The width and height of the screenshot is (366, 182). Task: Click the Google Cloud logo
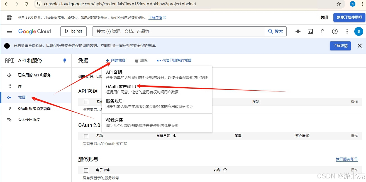tap(35, 31)
